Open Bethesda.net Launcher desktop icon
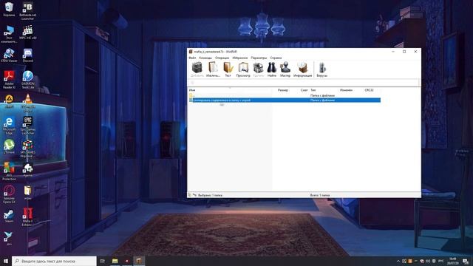The image size is (473, 266). pos(28,11)
